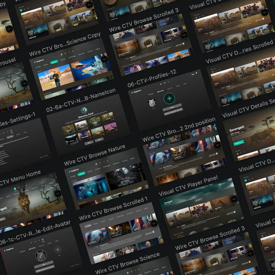Click the remote d-pad overlay in CTV Menu Home
The height and width of the screenshot is (275, 275).
click(57, 194)
